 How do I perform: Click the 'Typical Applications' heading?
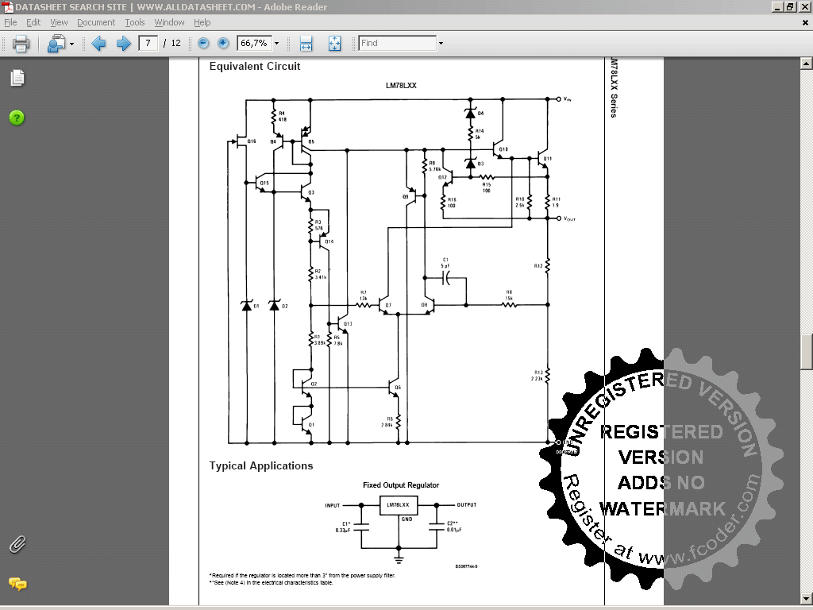pos(260,465)
